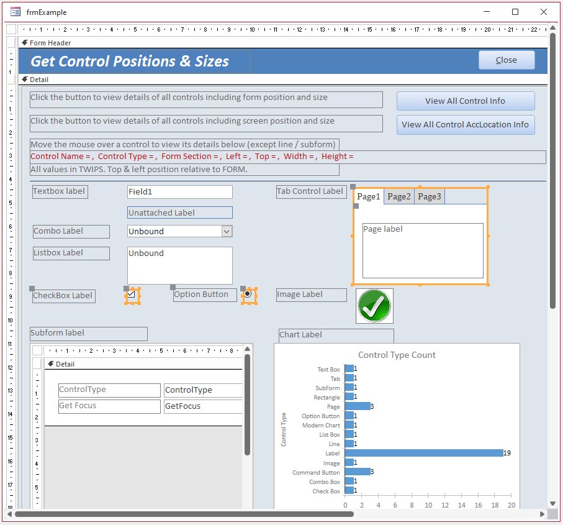Select the 'Move the mouse over a control' label
The image size is (563, 525).
[x=184, y=145]
